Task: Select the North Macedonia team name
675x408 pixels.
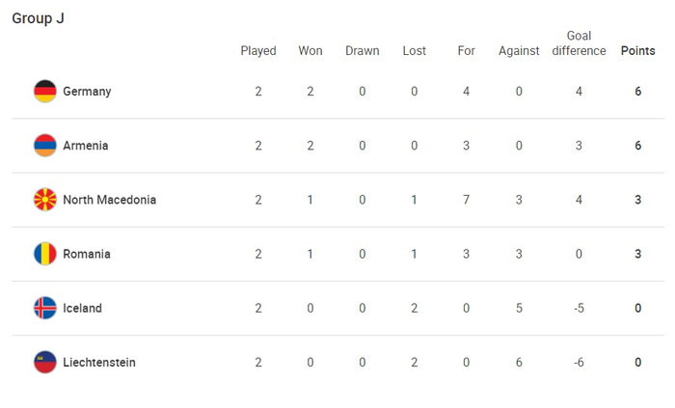Action: coord(109,200)
